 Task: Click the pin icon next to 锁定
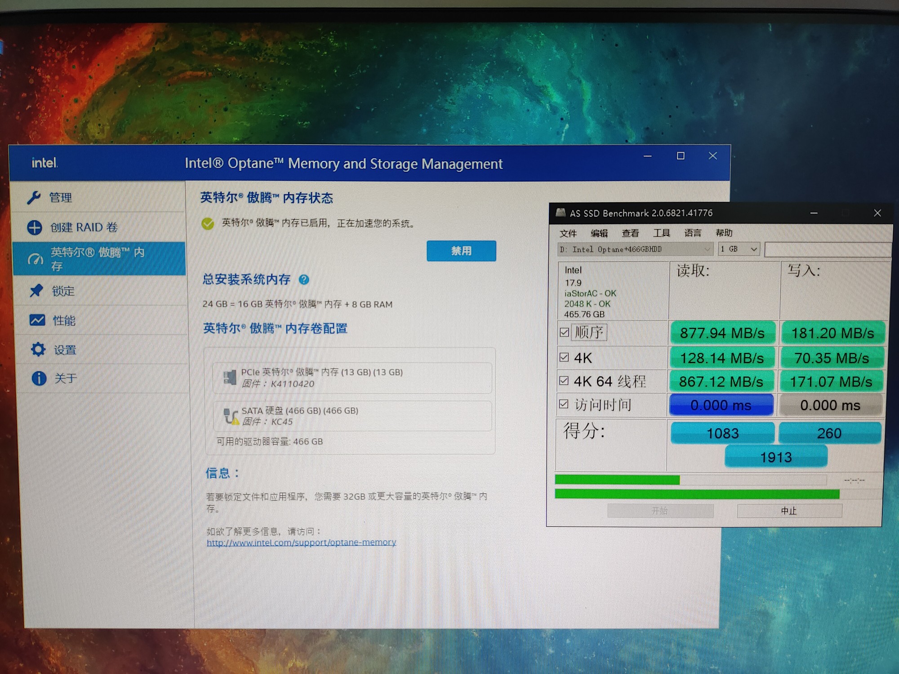(x=36, y=291)
